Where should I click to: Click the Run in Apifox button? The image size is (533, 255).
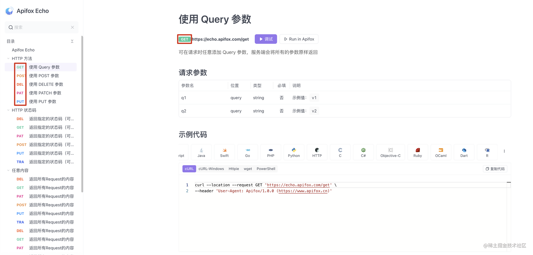(299, 39)
